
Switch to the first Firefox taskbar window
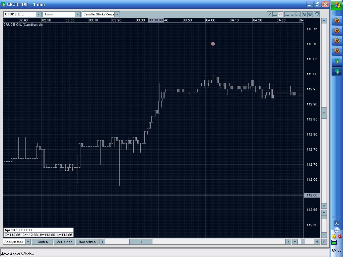337,20
